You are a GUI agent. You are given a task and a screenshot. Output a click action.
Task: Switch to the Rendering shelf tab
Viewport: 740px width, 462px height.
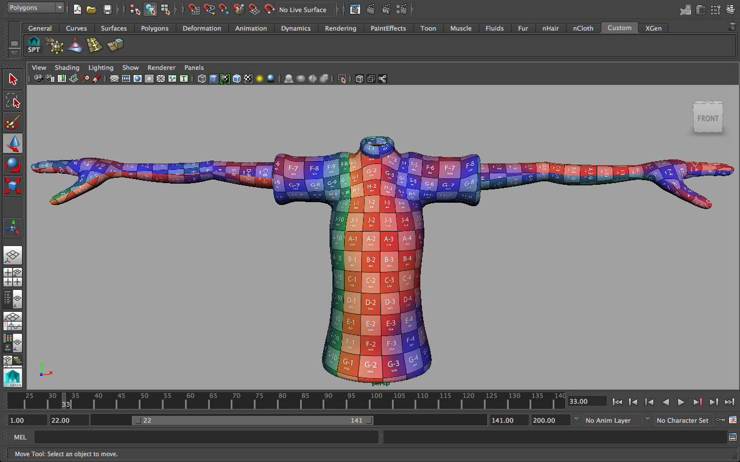click(x=341, y=28)
